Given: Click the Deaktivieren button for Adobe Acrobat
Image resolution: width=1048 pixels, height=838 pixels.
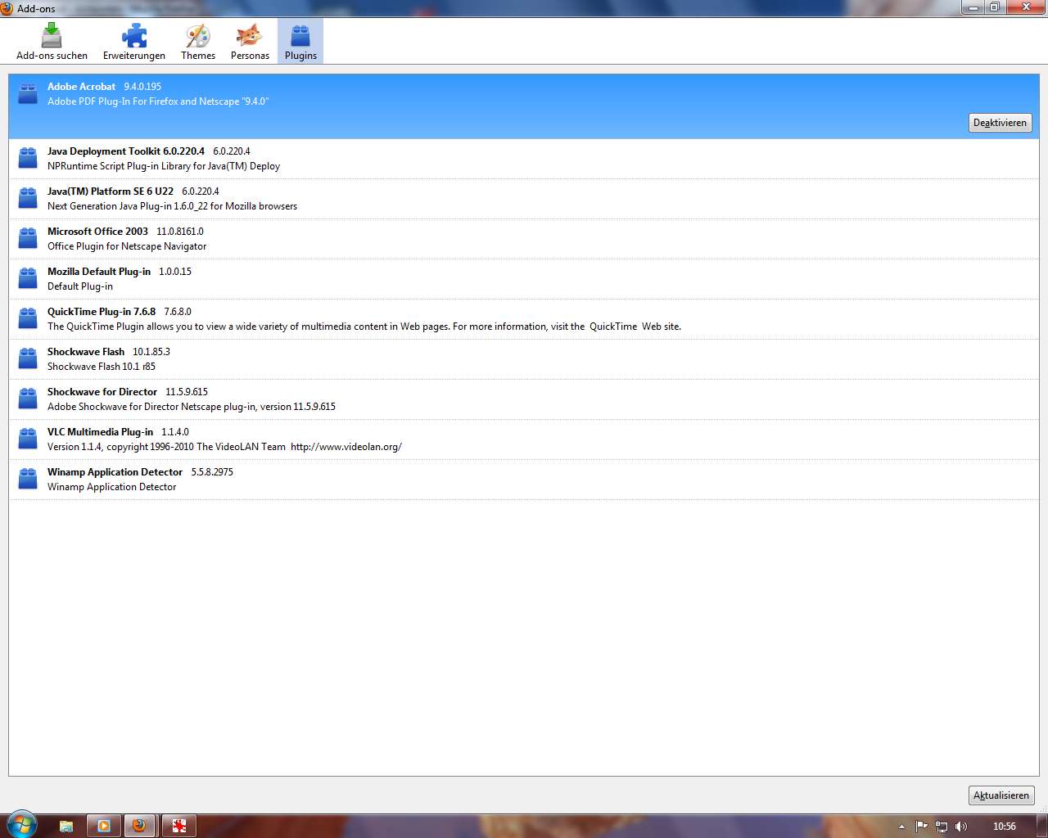Looking at the screenshot, I should [x=1000, y=123].
